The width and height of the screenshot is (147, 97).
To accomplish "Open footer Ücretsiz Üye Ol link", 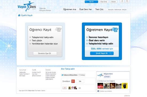I will click(x=36, y=72).
